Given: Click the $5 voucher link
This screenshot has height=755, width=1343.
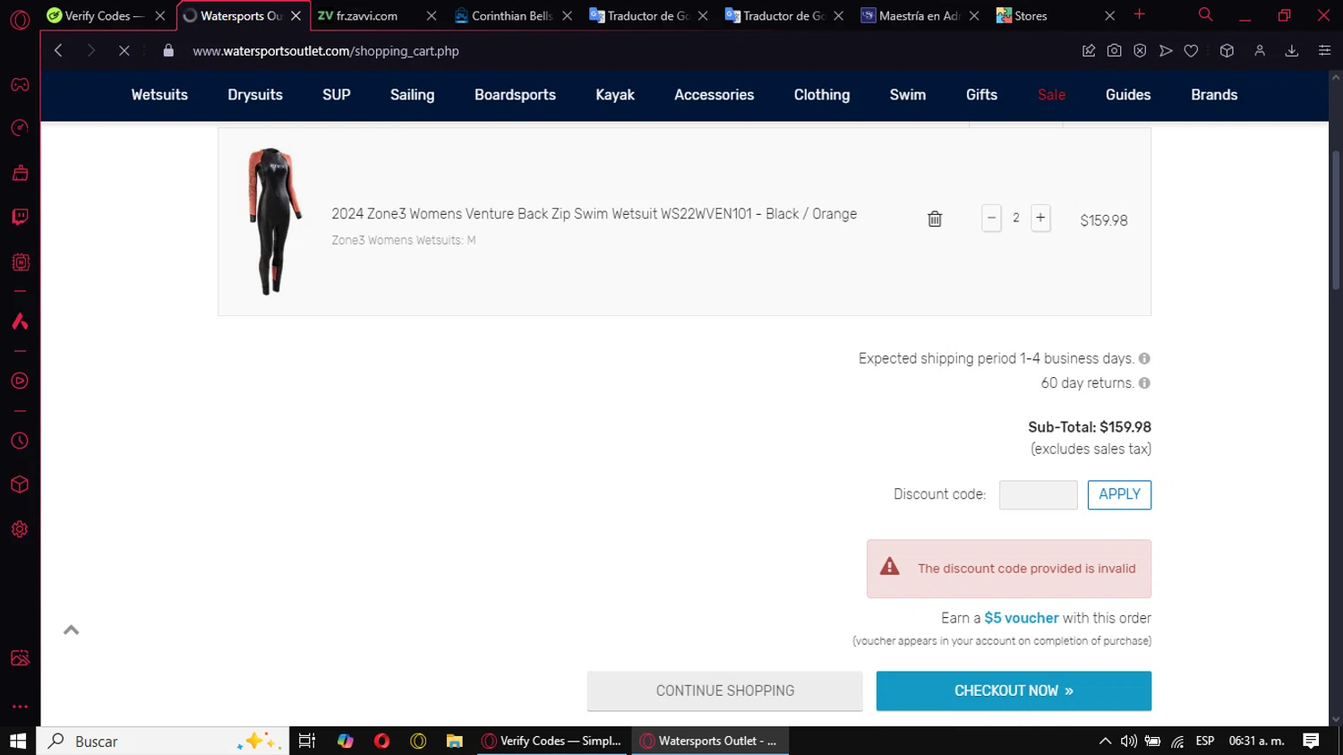Looking at the screenshot, I should [1022, 618].
